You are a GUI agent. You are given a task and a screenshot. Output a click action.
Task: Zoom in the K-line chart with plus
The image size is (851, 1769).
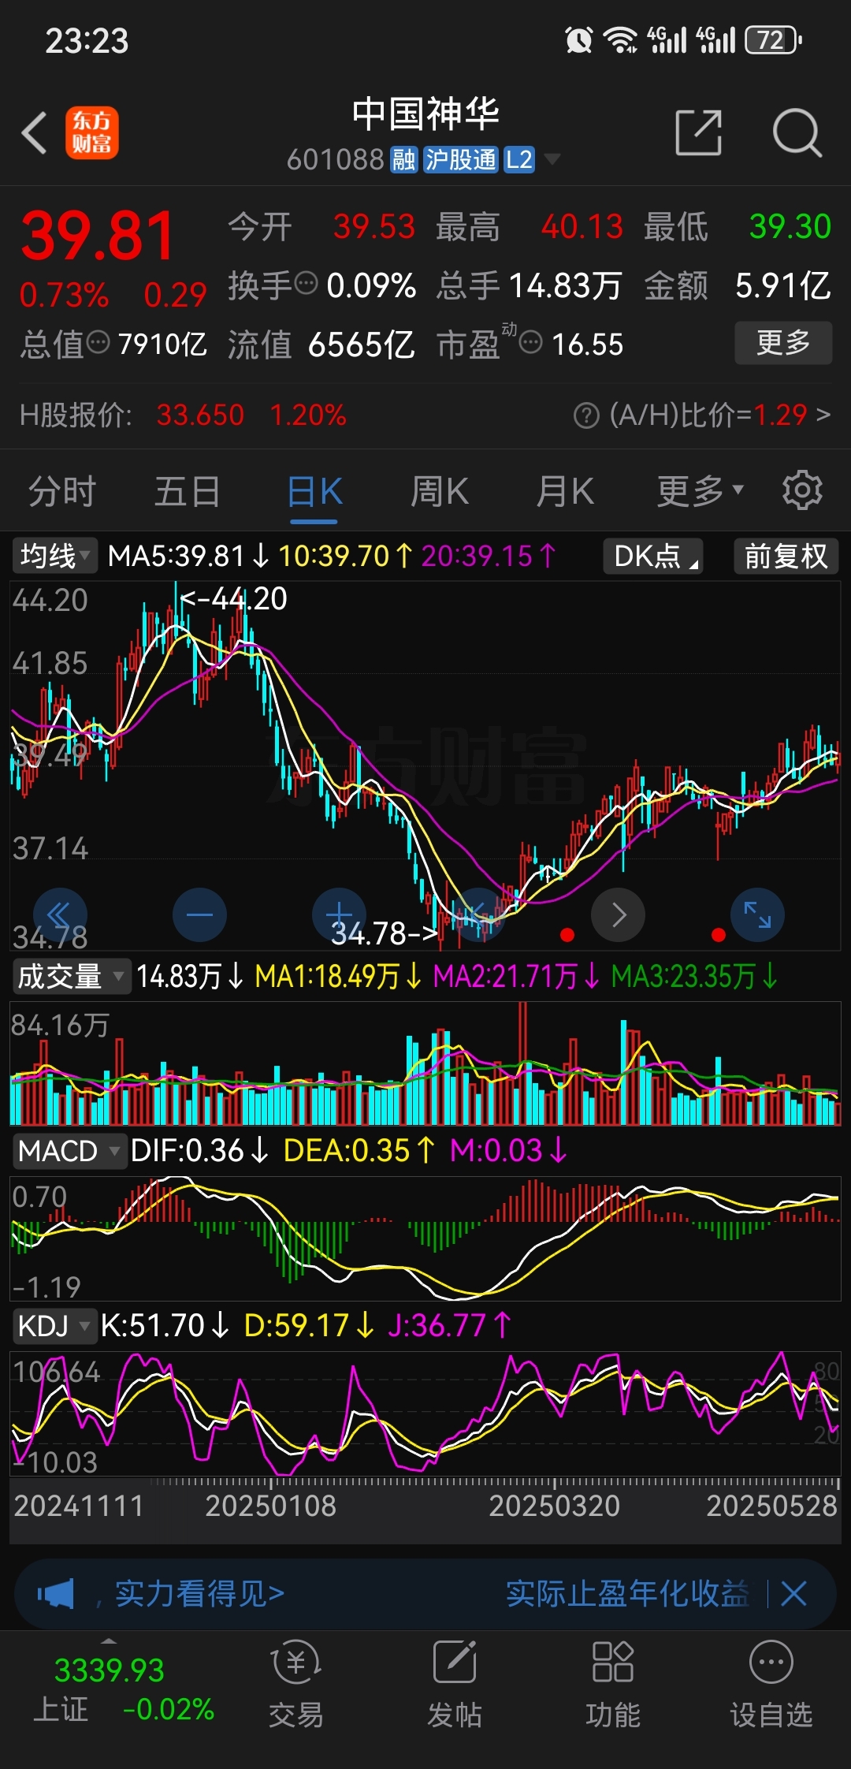coord(339,914)
